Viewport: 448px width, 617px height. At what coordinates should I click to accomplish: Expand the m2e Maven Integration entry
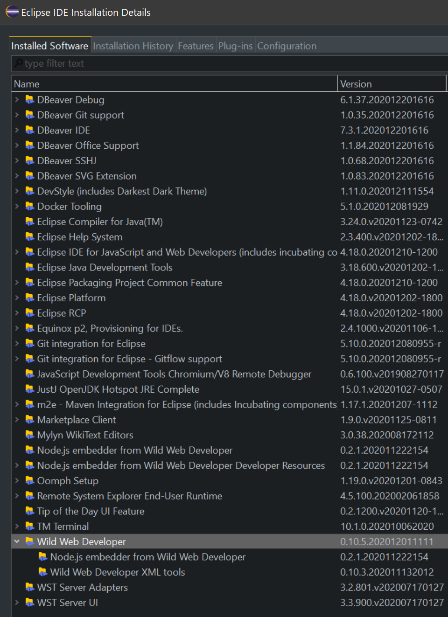(16, 404)
